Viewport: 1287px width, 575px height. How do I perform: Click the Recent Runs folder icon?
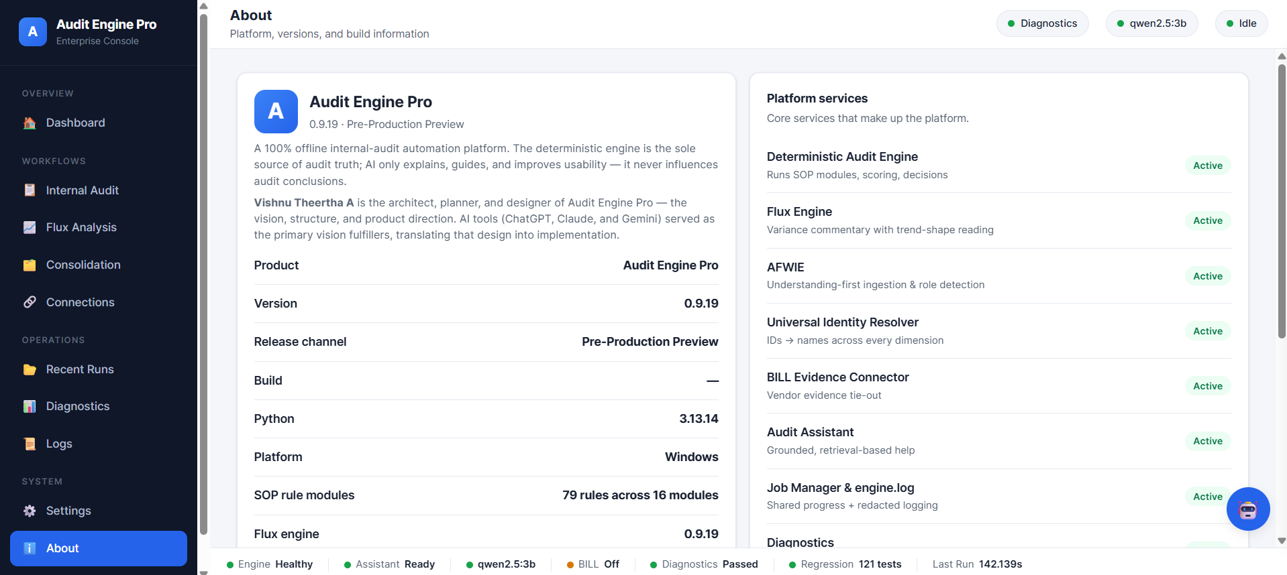(x=30, y=369)
